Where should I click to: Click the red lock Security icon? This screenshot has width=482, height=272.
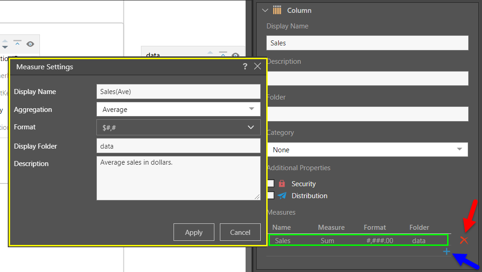[x=282, y=183]
